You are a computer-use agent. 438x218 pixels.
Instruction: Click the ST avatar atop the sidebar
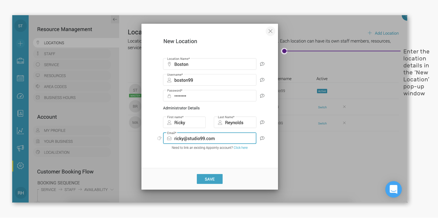click(x=20, y=26)
